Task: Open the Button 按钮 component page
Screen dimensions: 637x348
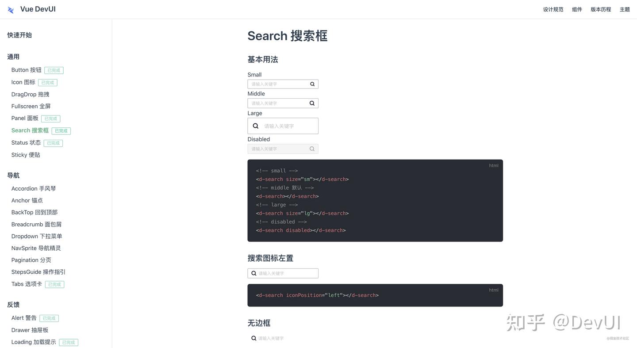Action: pos(26,69)
